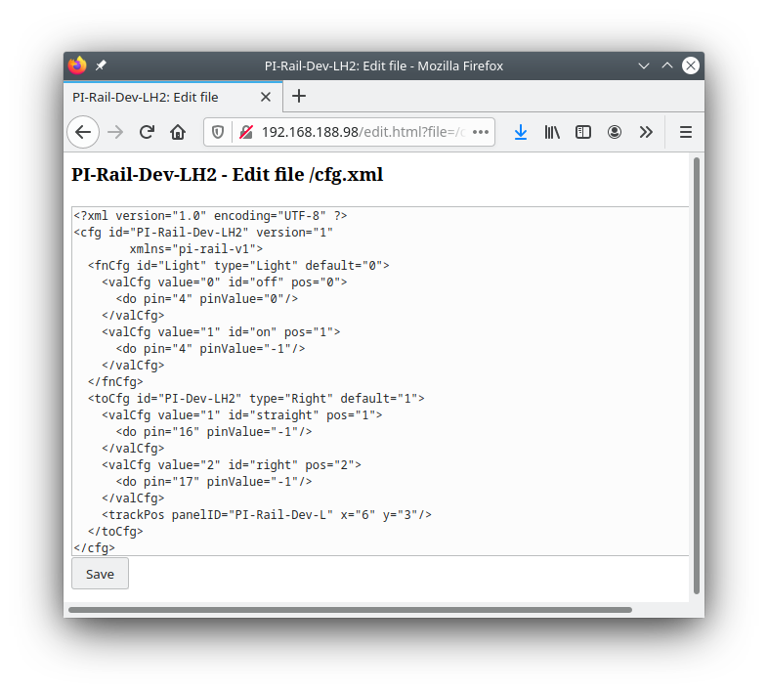Pin the window using the titlebar pin
768x693 pixels.
[x=101, y=65]
